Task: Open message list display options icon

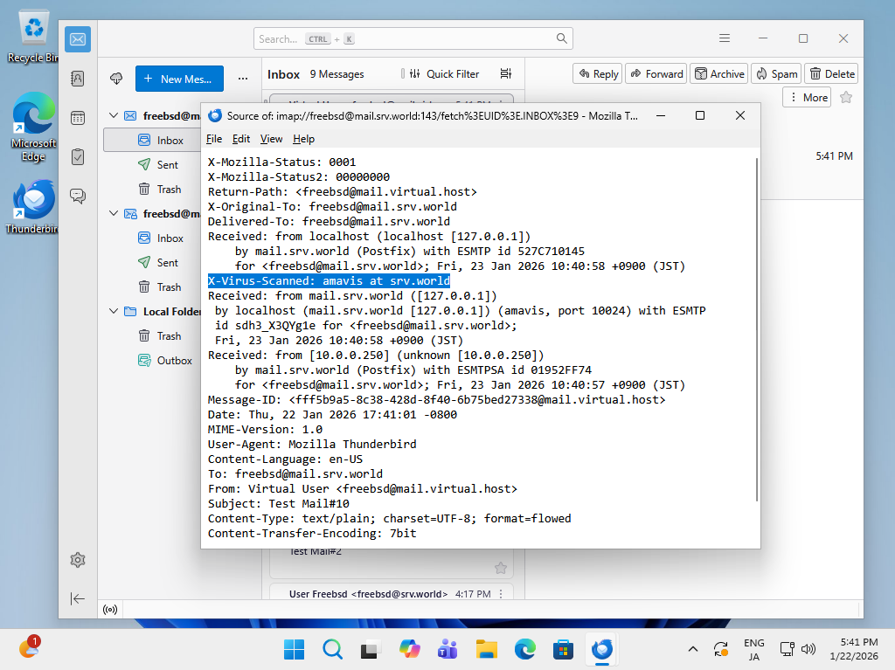Action: click(506, 73)
